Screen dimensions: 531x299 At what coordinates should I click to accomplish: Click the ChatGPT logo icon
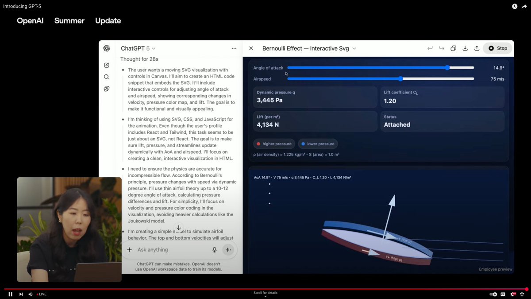coord(107,48)
